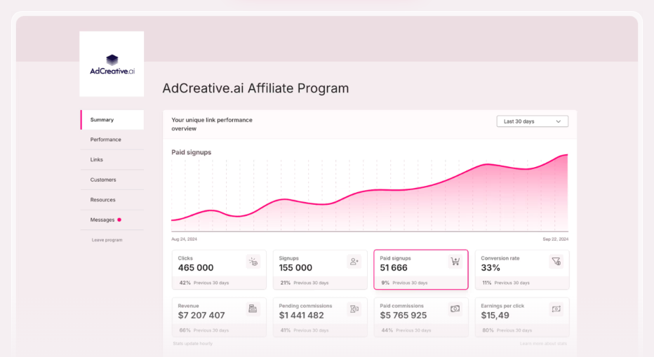Image resolution: width=654 pixels, height=357 pixels.
Task: Click the AdCreative.ai Affiliate Program heading
Action: (255, 88)
